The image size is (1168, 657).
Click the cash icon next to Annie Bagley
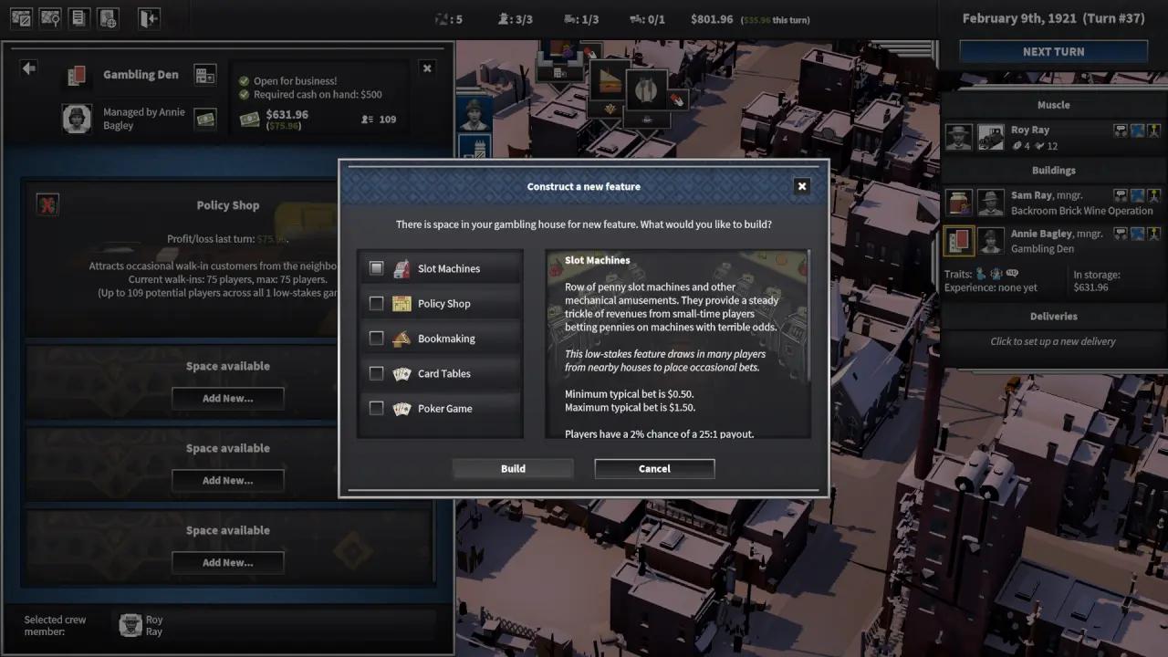pos(205,119)
